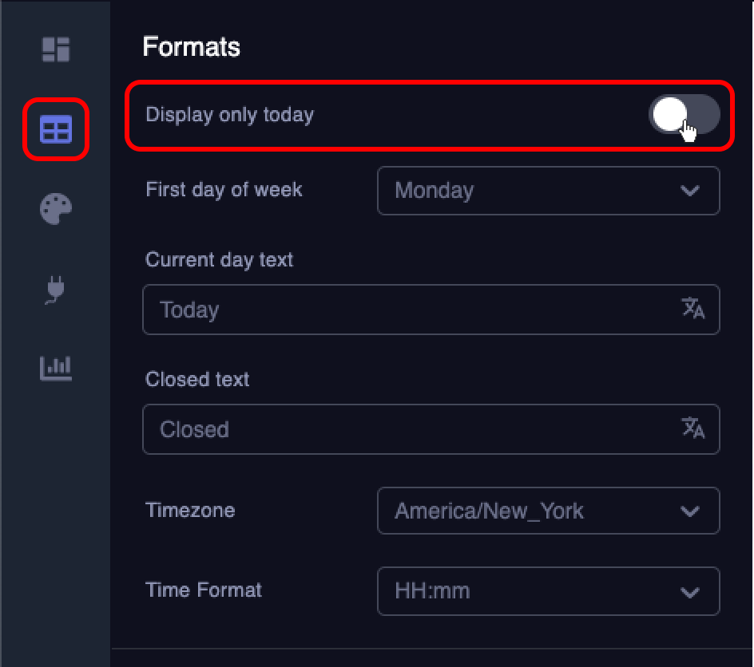The width and height of the screenshot is (754, 667).
Task: Click the Time Format label
Action: pyautogui.click(x=204, y=590)
